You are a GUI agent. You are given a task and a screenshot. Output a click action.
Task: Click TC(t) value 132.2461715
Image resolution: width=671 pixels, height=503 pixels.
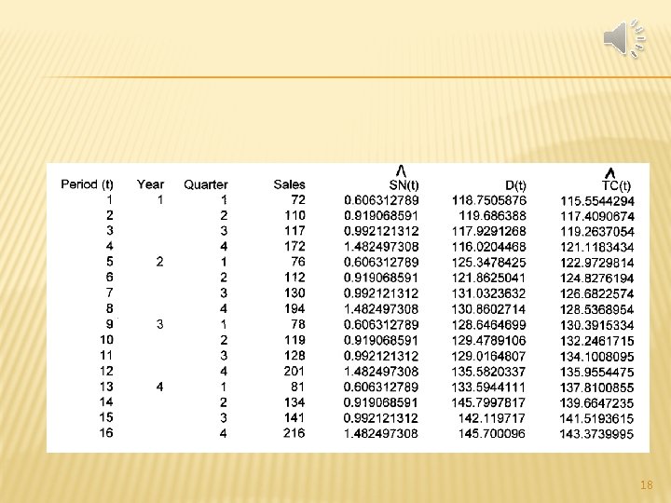[x=597, y=341]
